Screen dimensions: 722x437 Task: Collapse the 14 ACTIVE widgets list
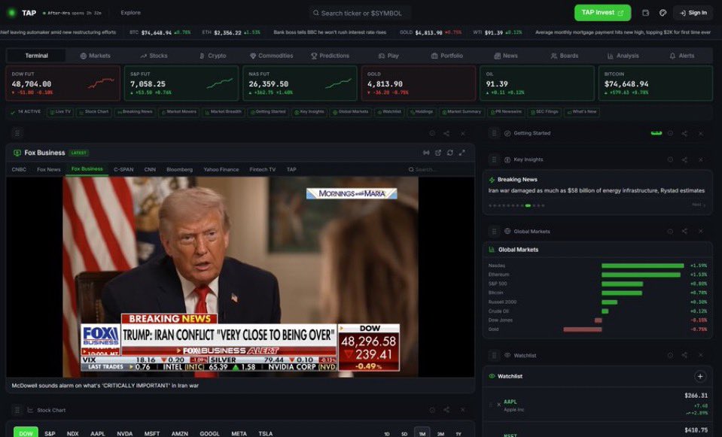(x=26, y=112)
